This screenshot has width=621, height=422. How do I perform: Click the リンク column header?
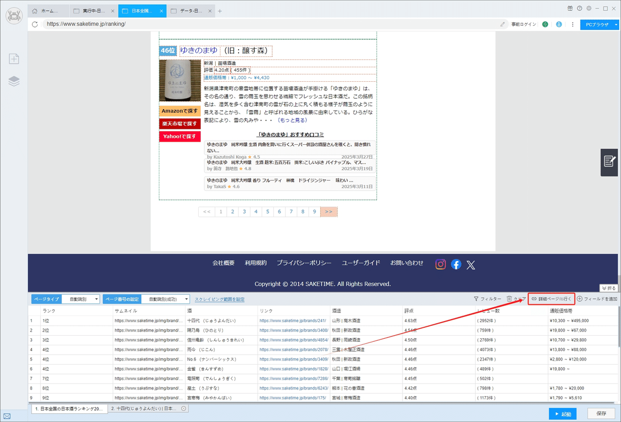pos(293,311)
